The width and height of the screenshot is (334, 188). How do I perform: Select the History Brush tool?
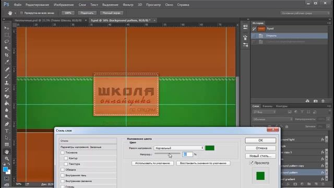(x=7, y=89)
